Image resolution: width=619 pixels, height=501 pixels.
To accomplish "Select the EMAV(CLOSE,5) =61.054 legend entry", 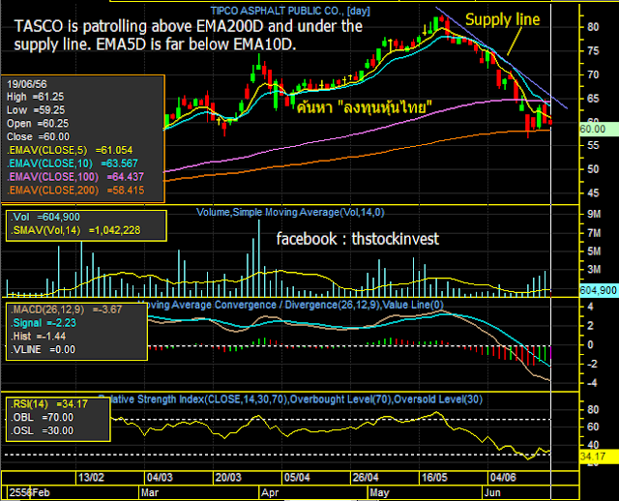I will tap(70, 151).
